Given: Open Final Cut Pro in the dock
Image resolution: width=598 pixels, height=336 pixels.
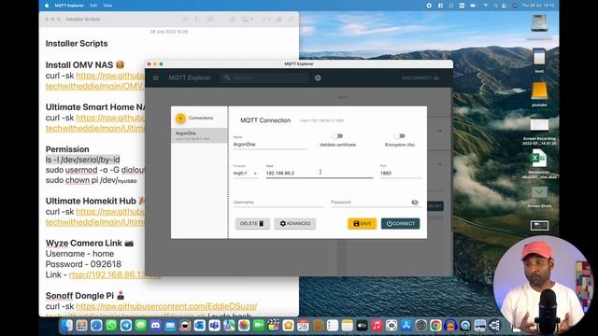Looking at the screenshot, I should click(274, 326).
